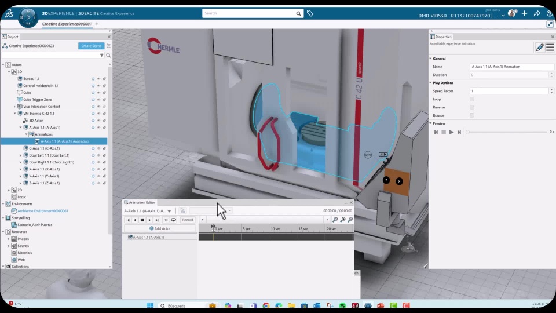Zoom fit timeline in Animation Editor
This screenshot has width=556, height=313.
click(335, 220)
